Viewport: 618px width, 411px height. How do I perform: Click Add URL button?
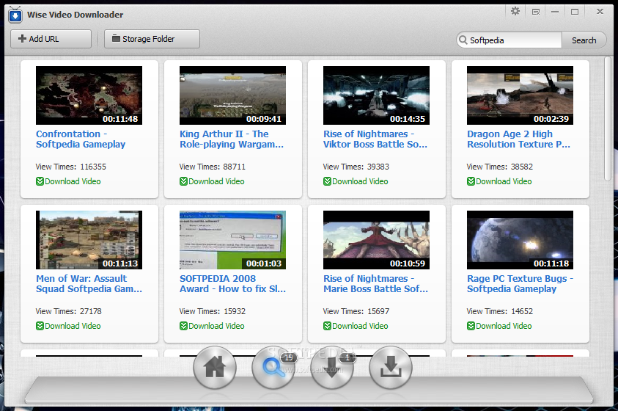click(51, 39)
